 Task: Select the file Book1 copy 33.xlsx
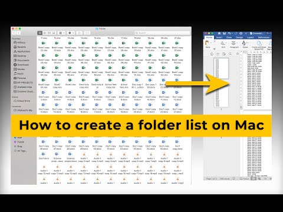44,59
